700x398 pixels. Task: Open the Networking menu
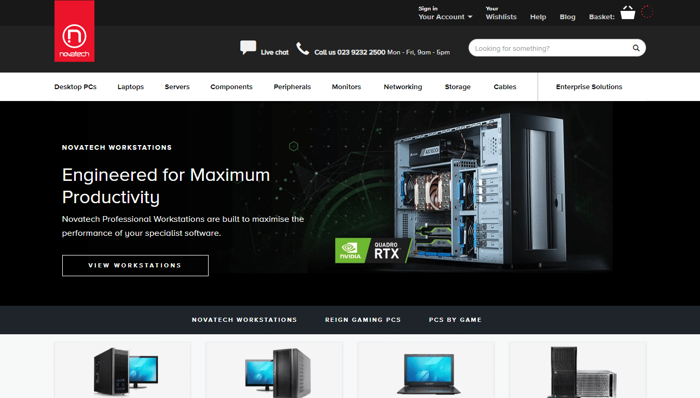click(x=403, y=87)
